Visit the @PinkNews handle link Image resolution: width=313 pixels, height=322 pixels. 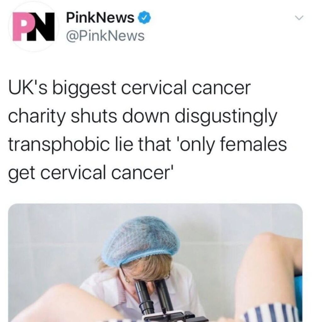[105, 36]
